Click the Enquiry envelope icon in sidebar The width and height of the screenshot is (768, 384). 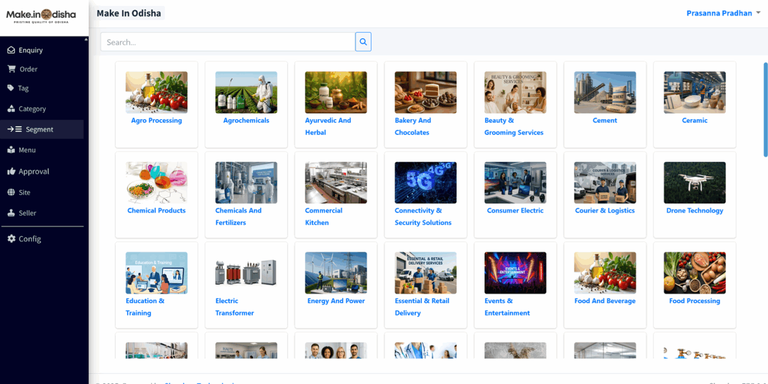(x=11, y=50)
